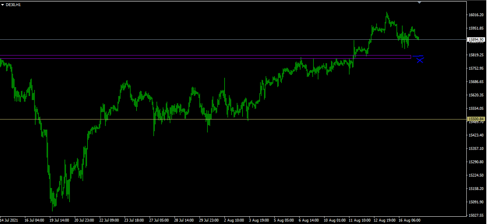Image resolution: width=487 pixels, height=224 pixels.
Task: Select the purple rectangle zone on chart
Action: click(205, 57)
